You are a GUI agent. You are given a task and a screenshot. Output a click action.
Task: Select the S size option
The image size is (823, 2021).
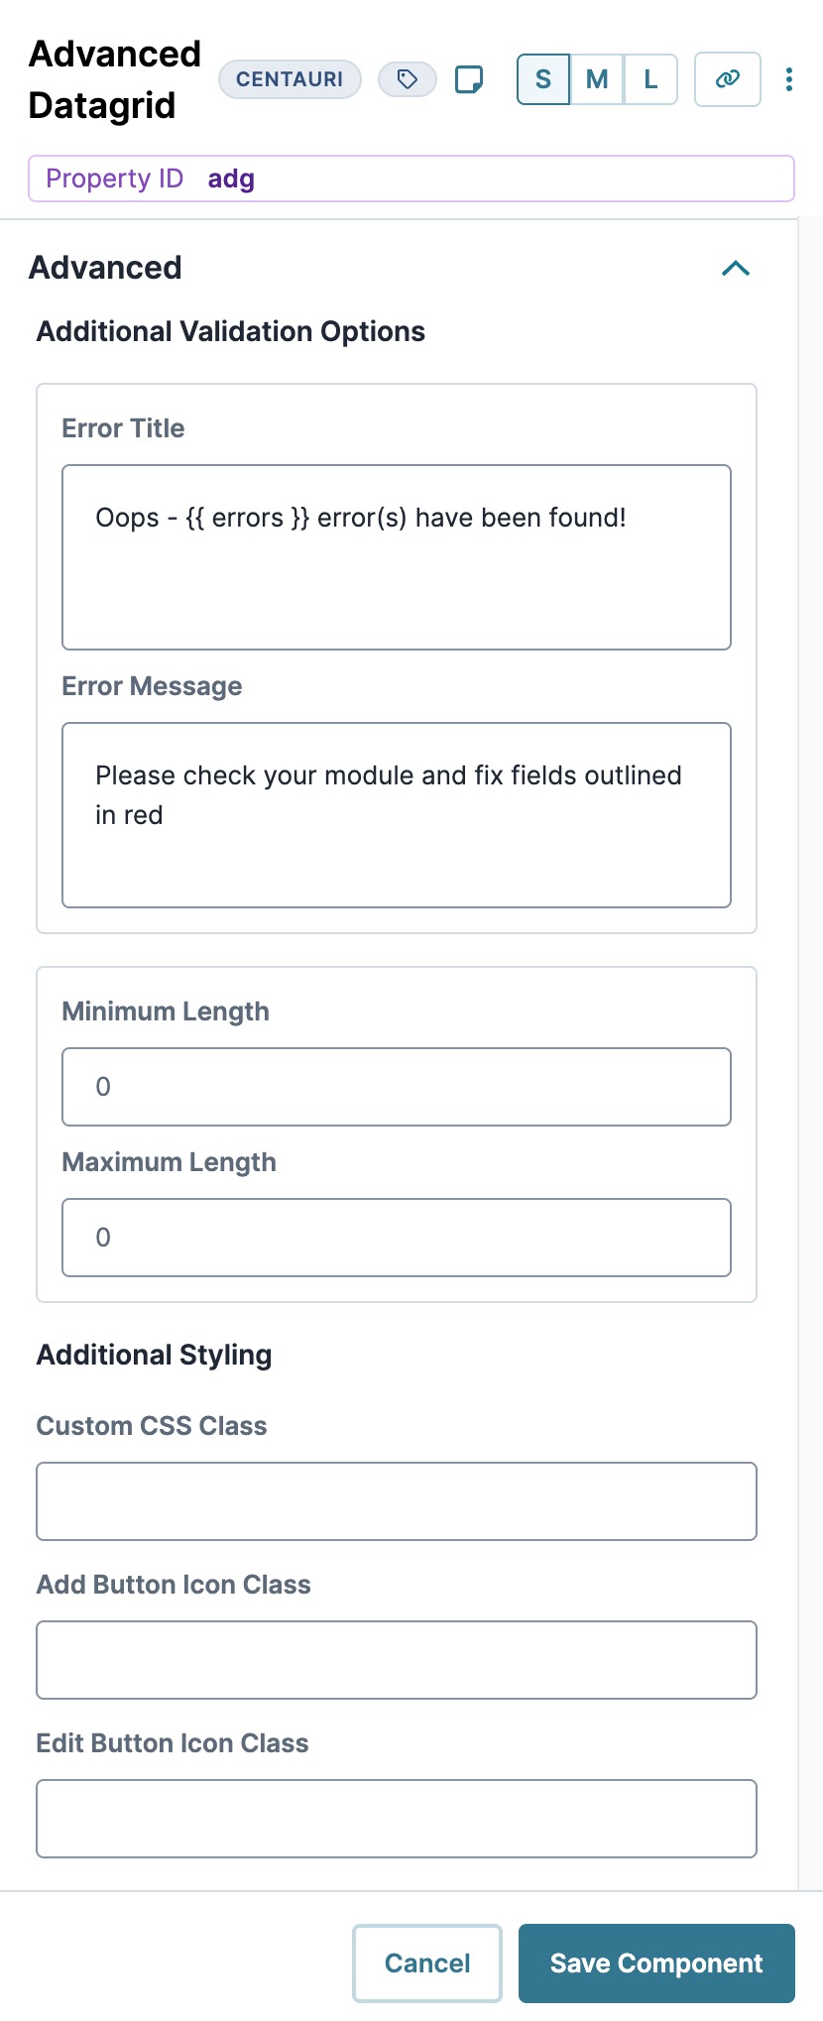543,79
